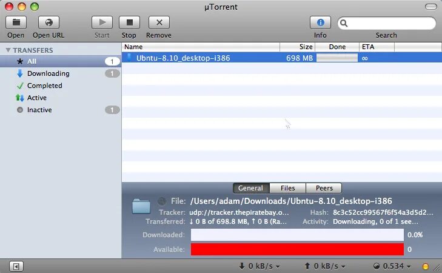Click the Start play button
Screen dimensions: 442x273
click(x=102, y=22)
